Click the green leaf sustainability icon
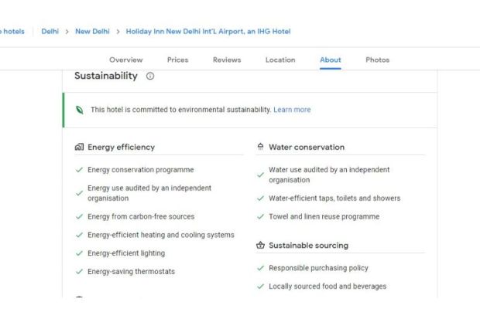This screenshot has width=480, height=319. pos(79,110)
